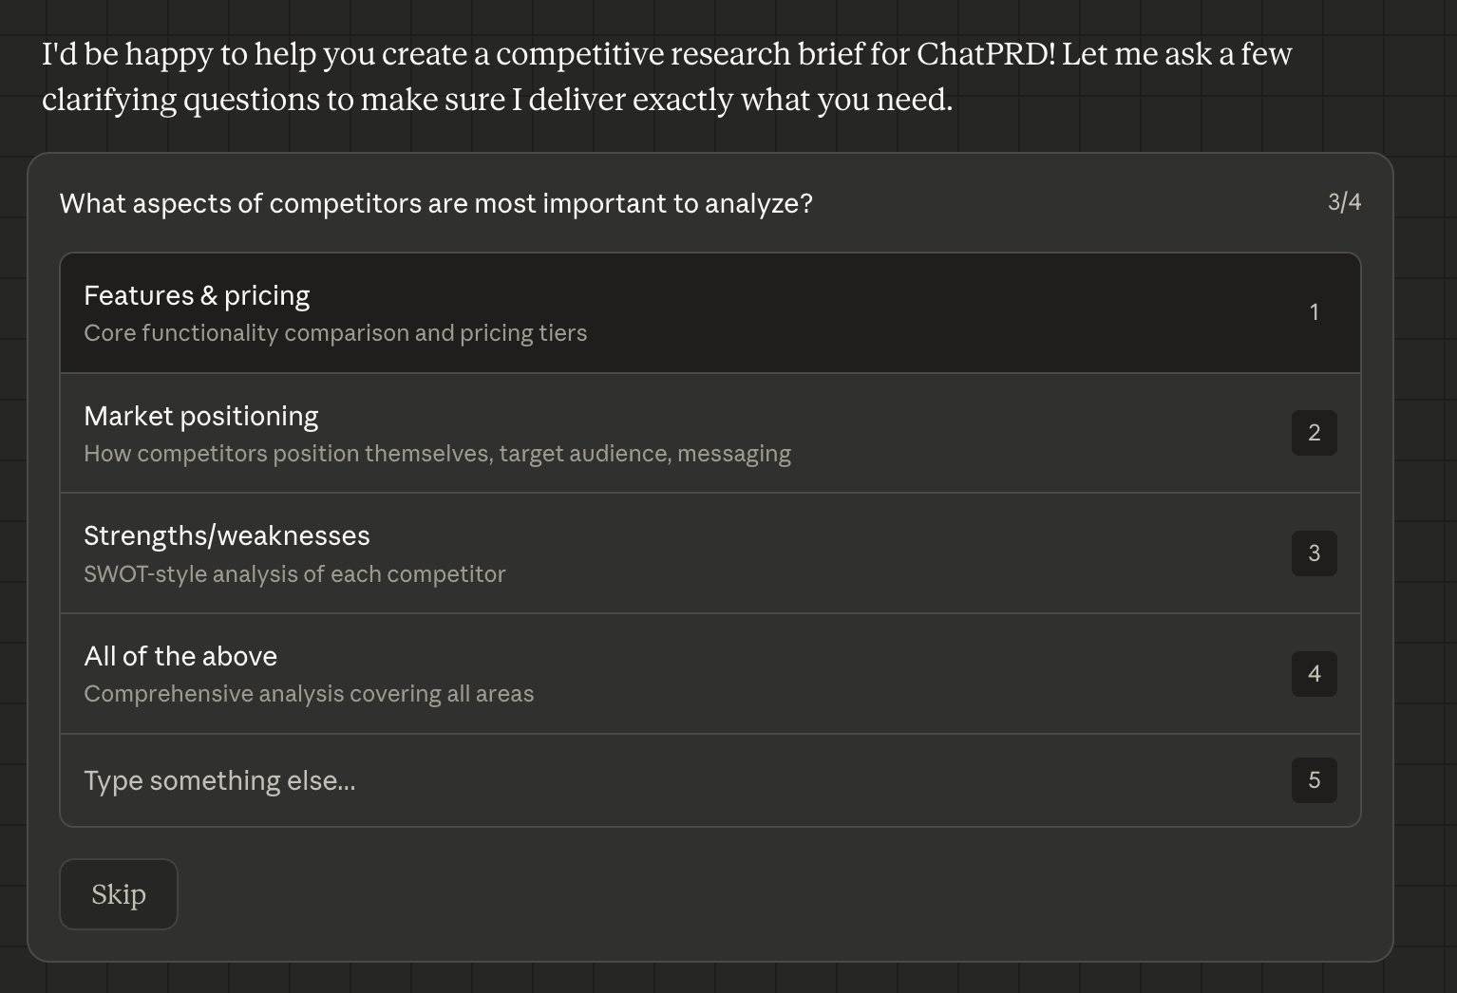
Task: Click the number 2 shortcut badge
Action: 1314,433
